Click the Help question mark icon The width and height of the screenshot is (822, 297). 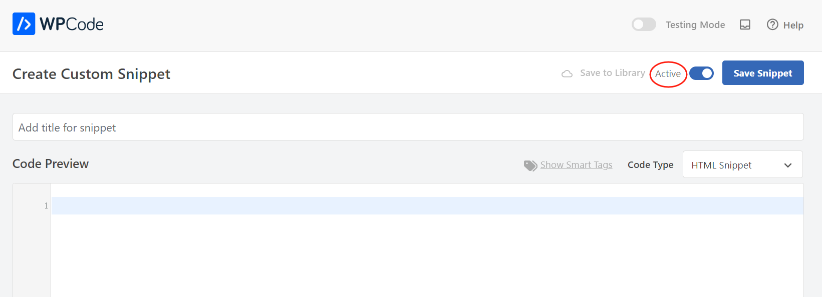pos(772,24)
